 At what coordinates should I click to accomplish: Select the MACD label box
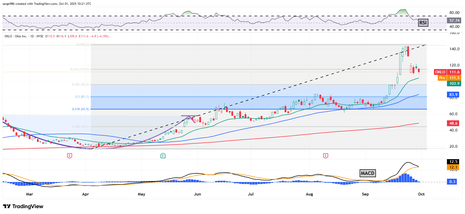(367, 173)
